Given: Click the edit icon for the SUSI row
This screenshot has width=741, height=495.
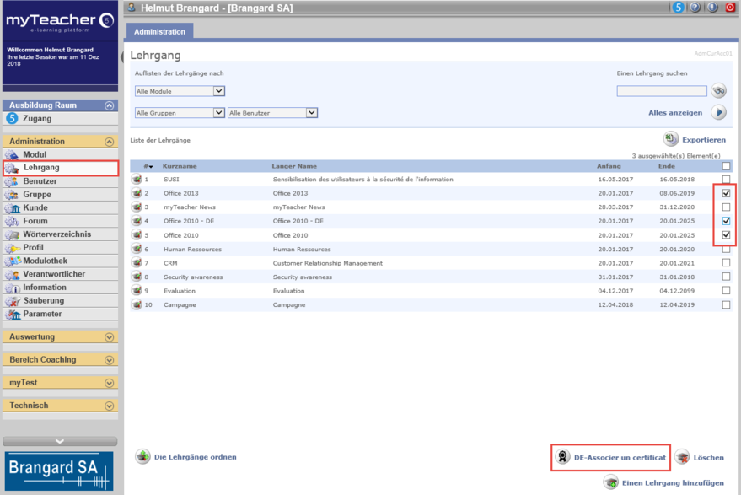Looking at the screenshot, I should [x=137, y=180].
